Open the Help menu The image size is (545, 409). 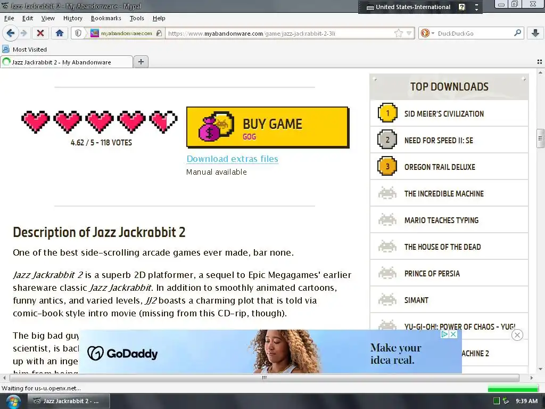[159, 18]
